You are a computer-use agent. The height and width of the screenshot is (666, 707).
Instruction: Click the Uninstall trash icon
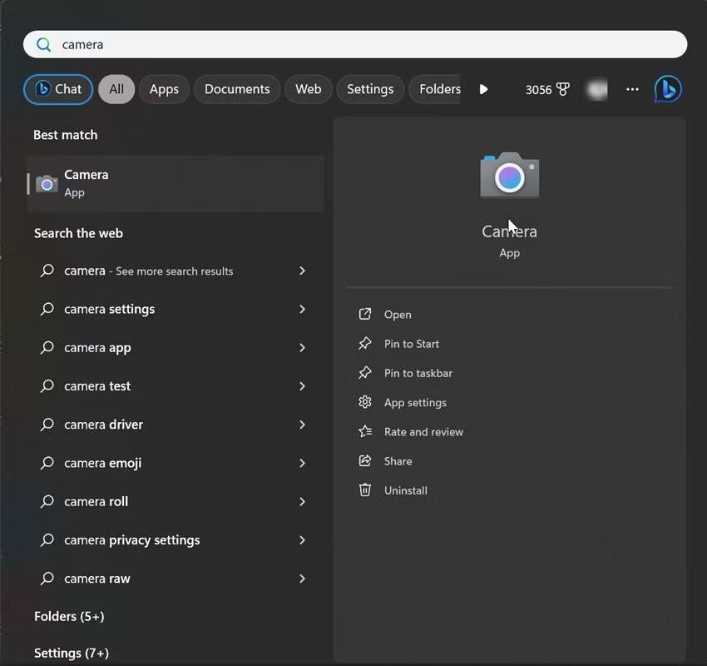(x=364, y=490)
